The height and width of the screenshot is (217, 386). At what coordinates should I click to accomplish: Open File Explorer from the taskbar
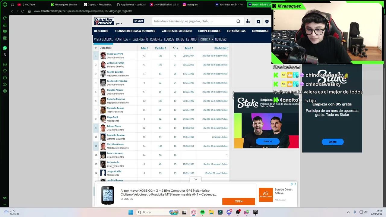point(211,212)
